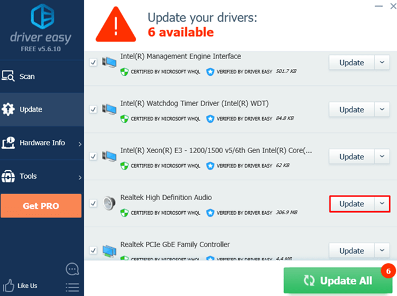Click the green Update All button
Image resolution: width=397 pixels, height=296 pixels.
[338, 280]
